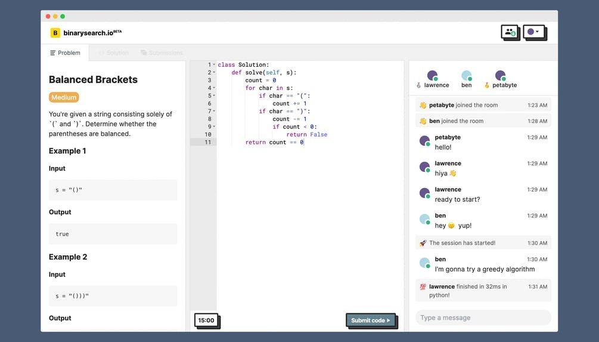Image resolution: width=599 pixels, height=342 pixels.
Task: Click the s = "()))" input box
Action: 113,295
